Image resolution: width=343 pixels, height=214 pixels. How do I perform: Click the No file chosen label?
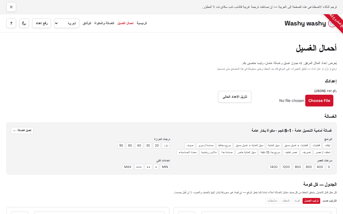point(292,101)
